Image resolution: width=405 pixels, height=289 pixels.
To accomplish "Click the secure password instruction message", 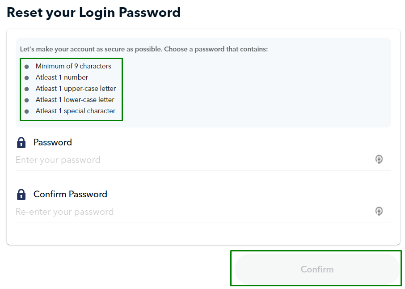I will (143, 49).
